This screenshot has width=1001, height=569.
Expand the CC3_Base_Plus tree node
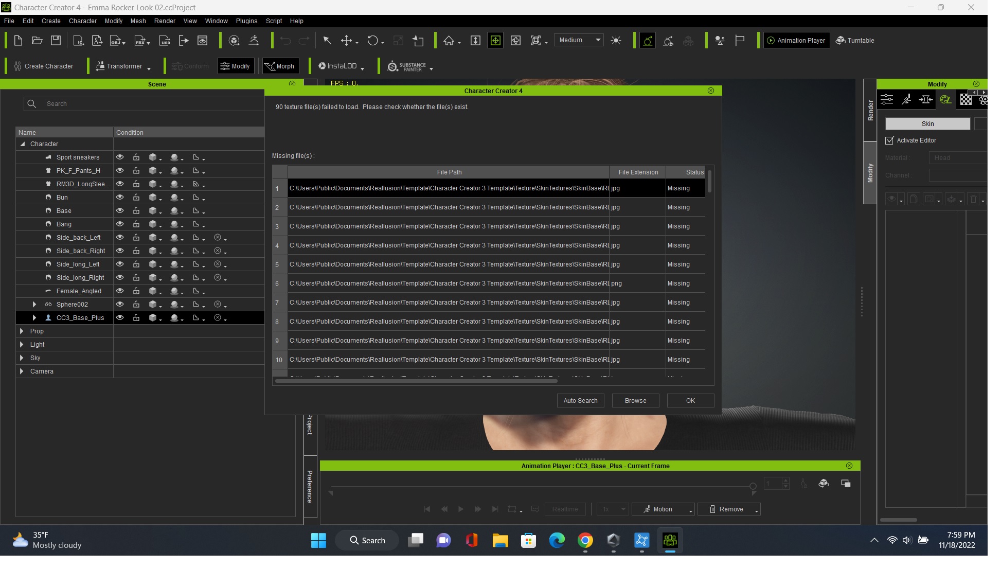(33, 317)
